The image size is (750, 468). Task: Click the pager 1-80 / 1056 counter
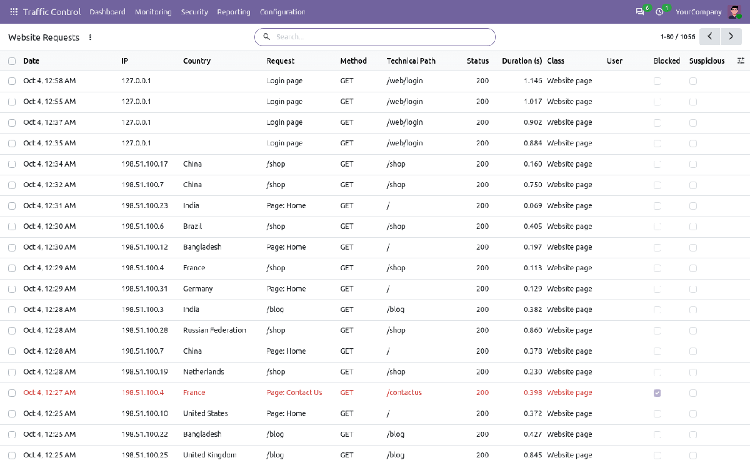coord(677,37)
